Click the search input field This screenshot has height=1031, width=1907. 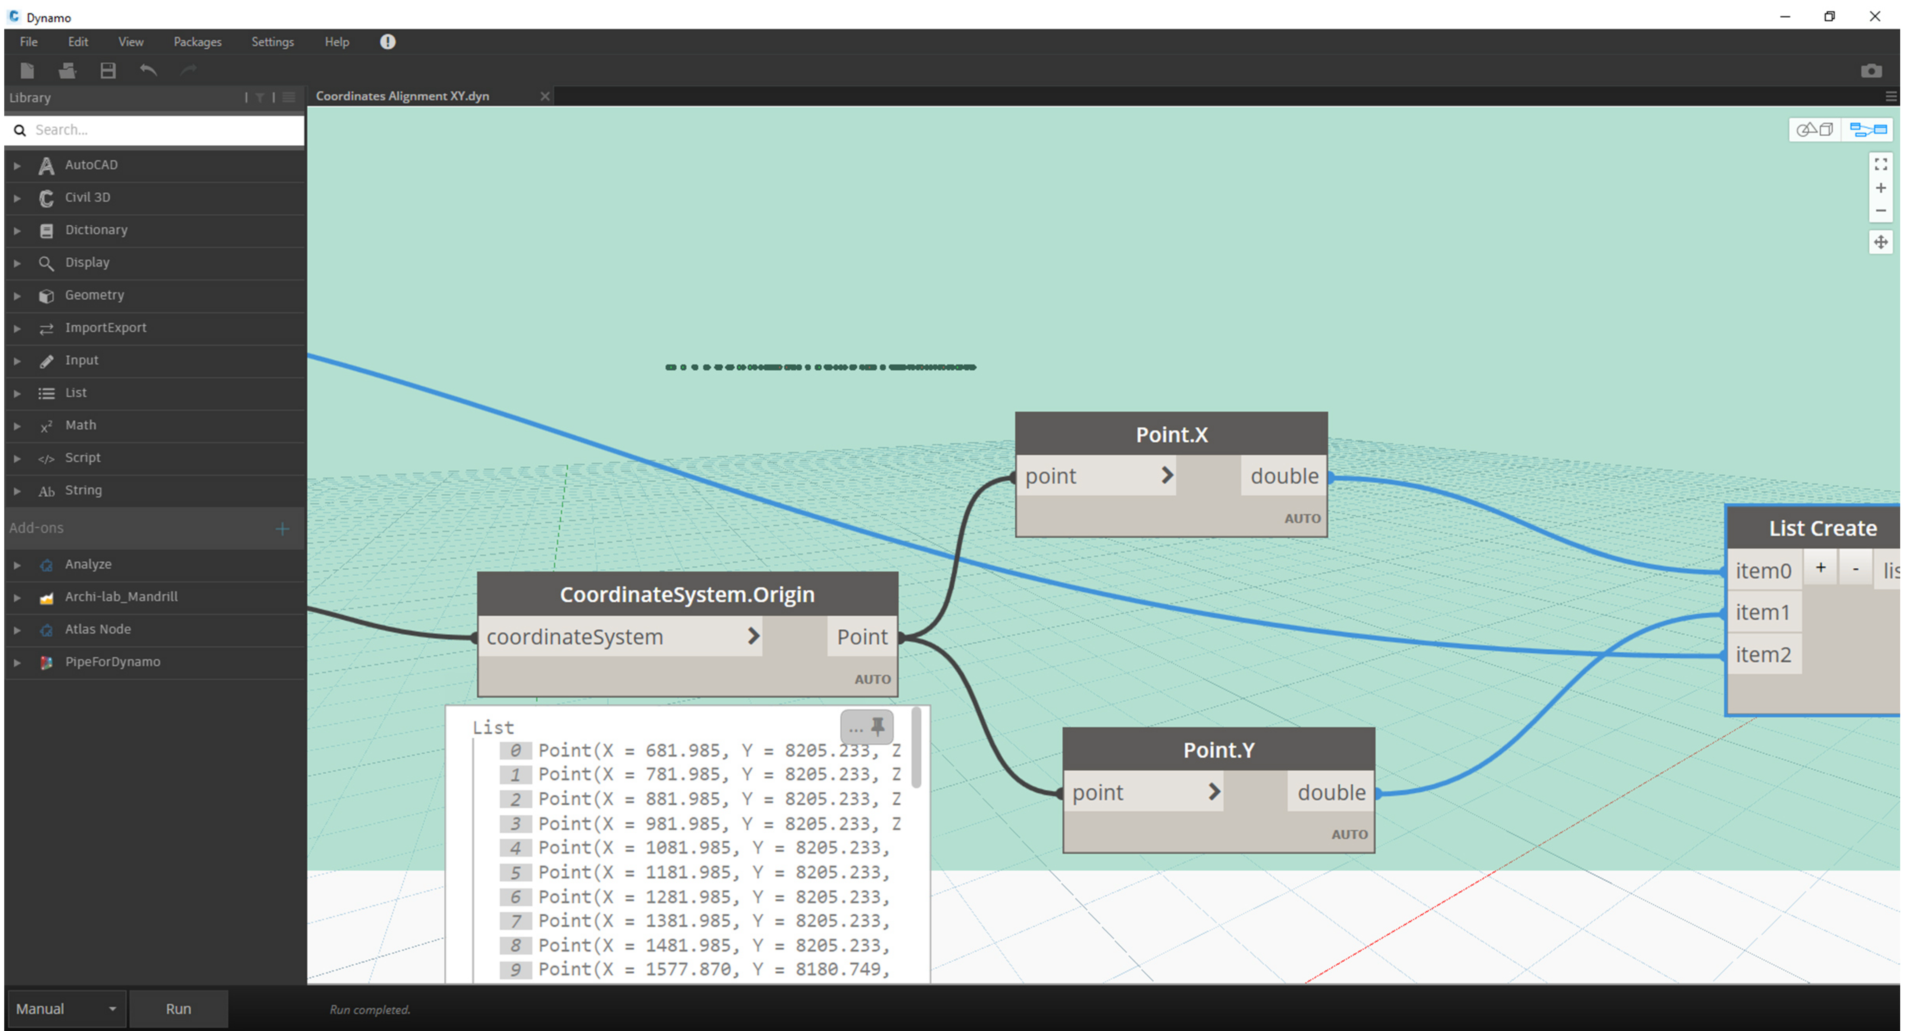[152, 128]
